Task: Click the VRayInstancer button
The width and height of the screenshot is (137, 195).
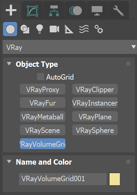Action: click(95, 103)
